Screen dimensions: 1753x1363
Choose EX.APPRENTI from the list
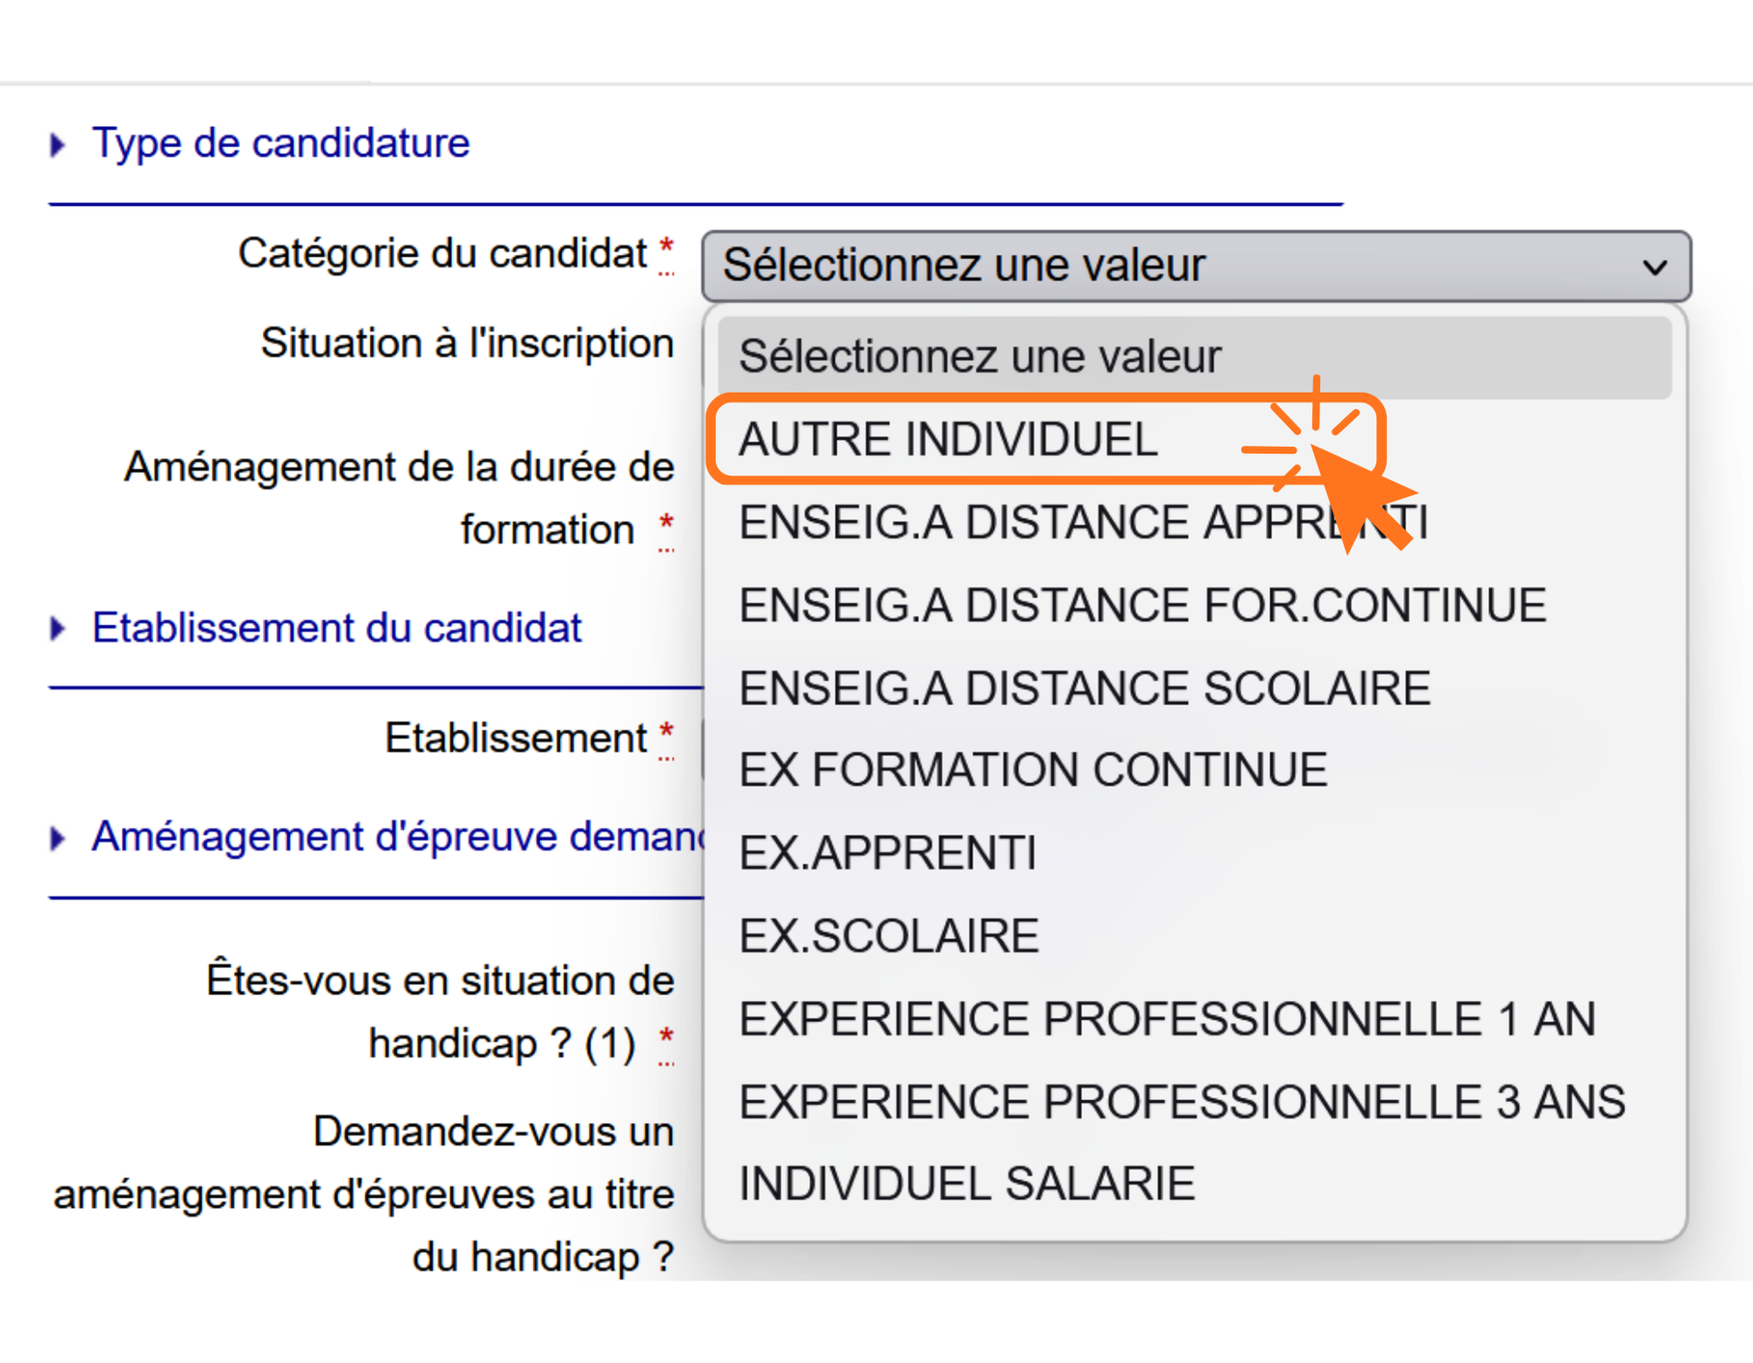[887, 853]
